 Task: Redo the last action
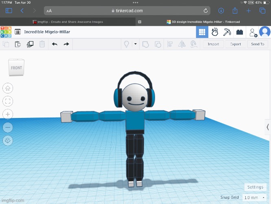pos(66,44)
